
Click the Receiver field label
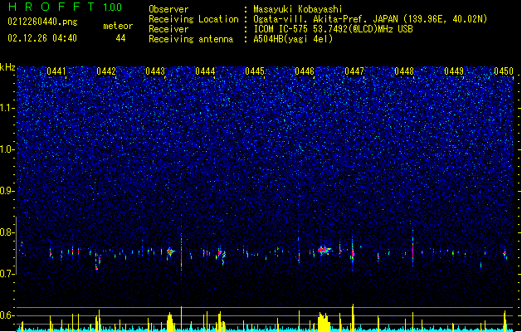168,29
